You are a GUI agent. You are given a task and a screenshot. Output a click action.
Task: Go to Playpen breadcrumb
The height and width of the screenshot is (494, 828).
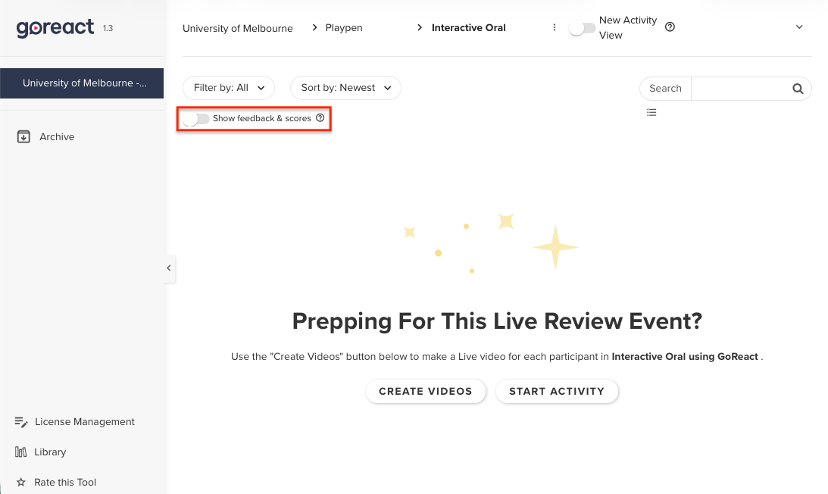(x=344, y=27)
